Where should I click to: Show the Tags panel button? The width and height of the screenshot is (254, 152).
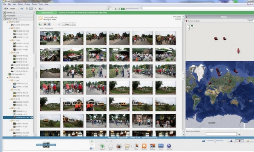[x=248, y=141]
